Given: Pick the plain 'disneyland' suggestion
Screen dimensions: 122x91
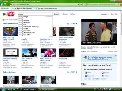Looking at the screenshot, I should 35,25.
